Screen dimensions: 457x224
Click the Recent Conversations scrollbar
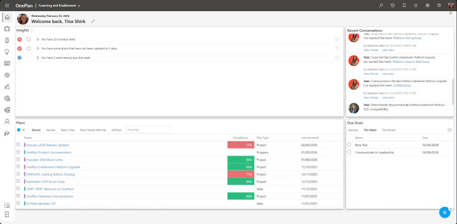click(x=453, y=91)
